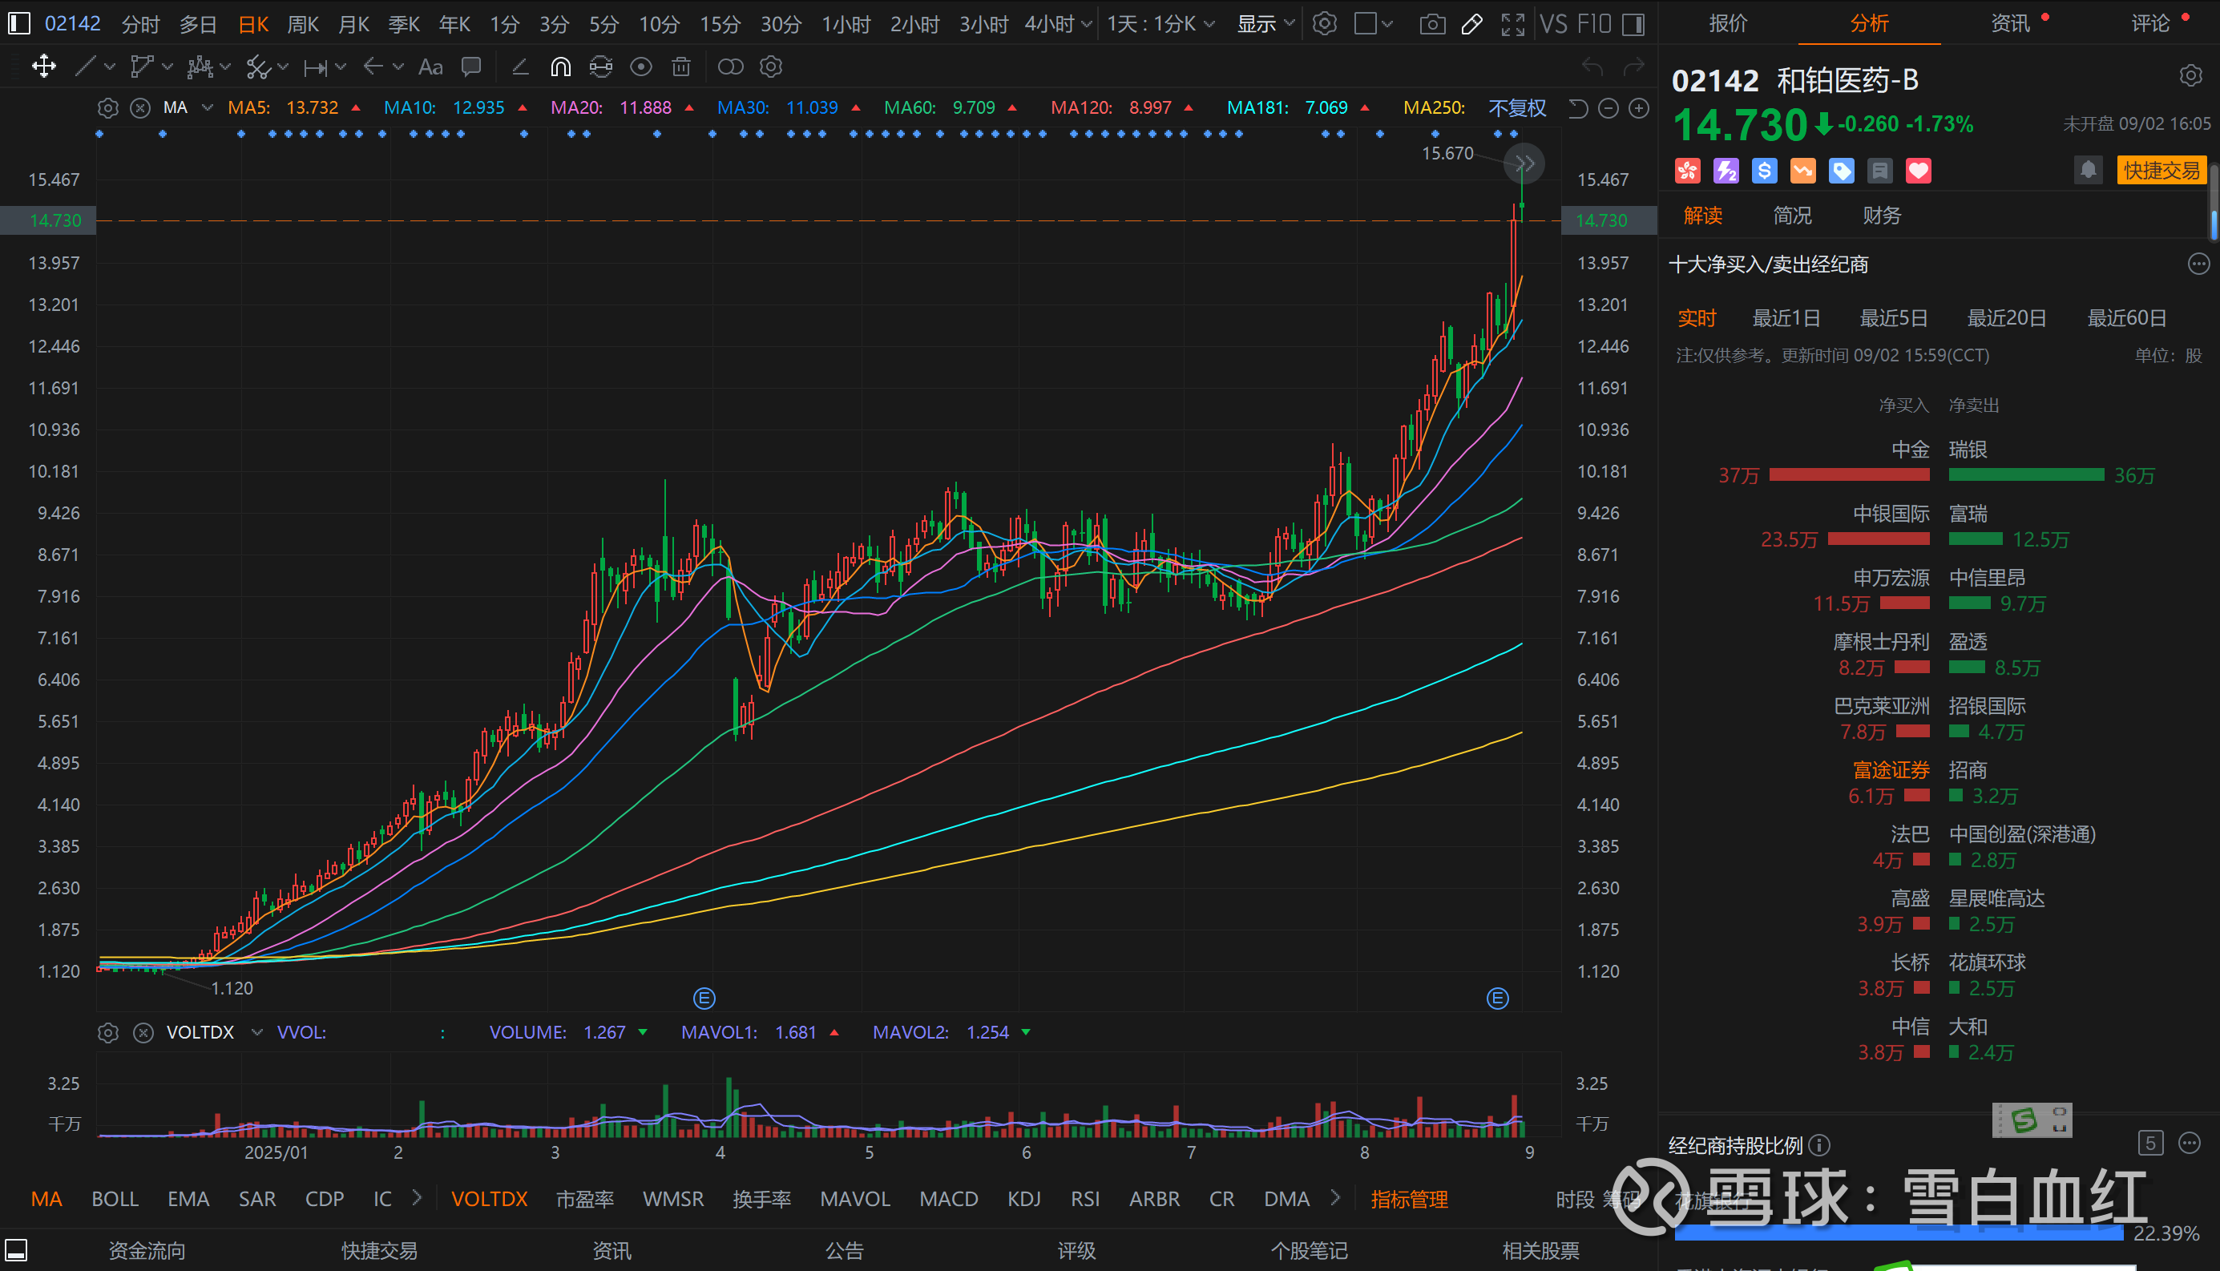The width and height of the screenshot is (2220, 1271).
Task: Click the comment bubble annotation tool
Action: click(x=471, y=67)
